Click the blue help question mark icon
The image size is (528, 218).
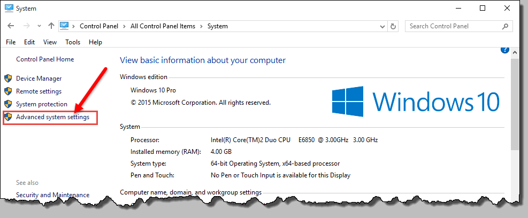pyautogui.click(x=505, y=50)
